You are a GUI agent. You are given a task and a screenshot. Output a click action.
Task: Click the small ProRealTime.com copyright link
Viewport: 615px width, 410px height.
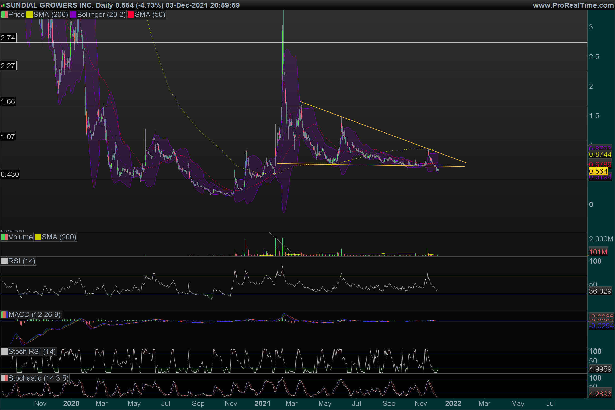click(13, 231)
